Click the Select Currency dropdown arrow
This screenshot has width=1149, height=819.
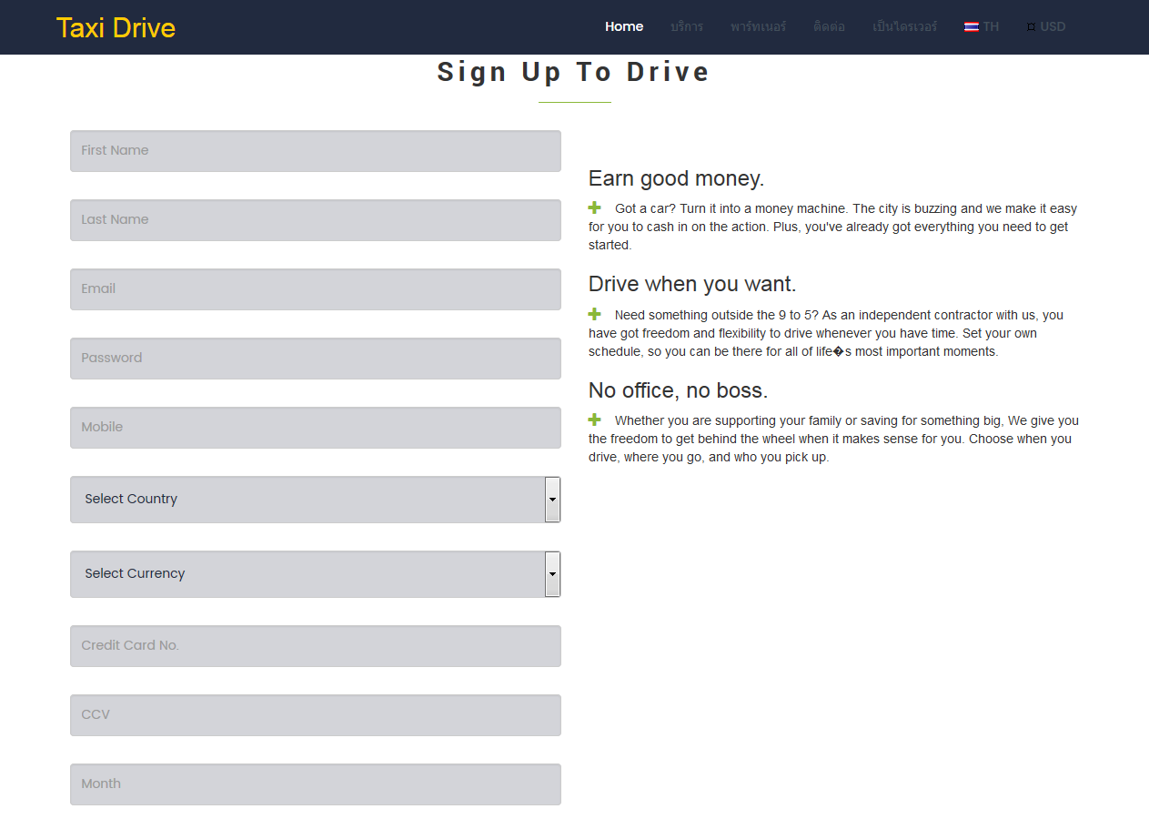pyautogui.click(x=552, y=574)
